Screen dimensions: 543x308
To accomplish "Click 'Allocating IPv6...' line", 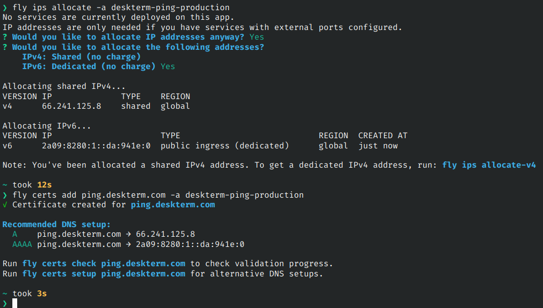I will tap(46, 126).
